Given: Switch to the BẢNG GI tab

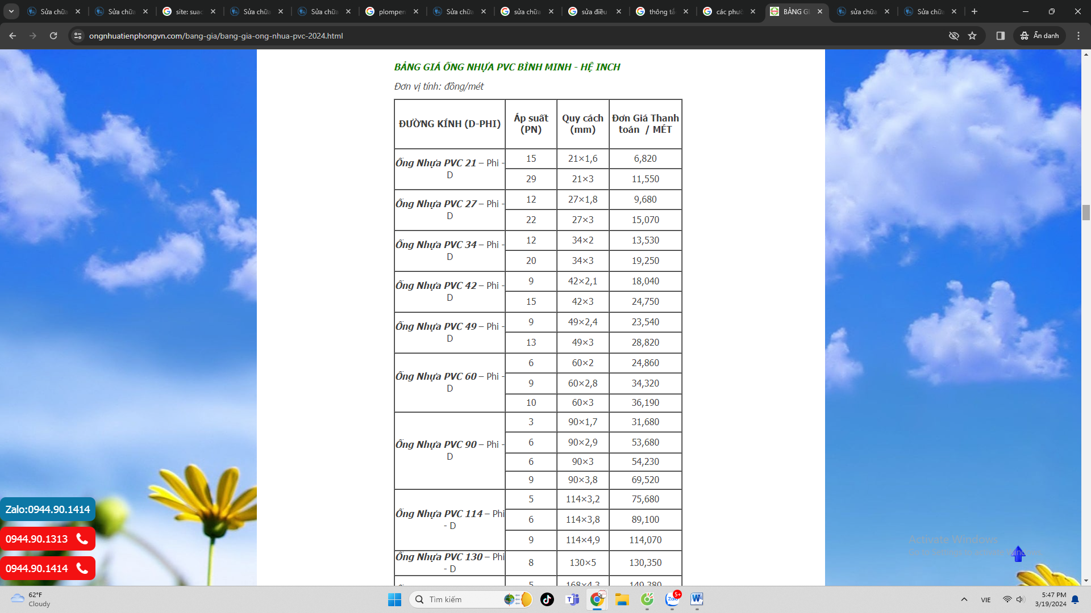Looking at the screenshot, I should pos(797,11).
